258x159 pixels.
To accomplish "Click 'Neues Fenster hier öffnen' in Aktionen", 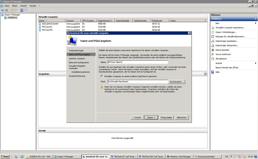I will [x=227, y=68].
